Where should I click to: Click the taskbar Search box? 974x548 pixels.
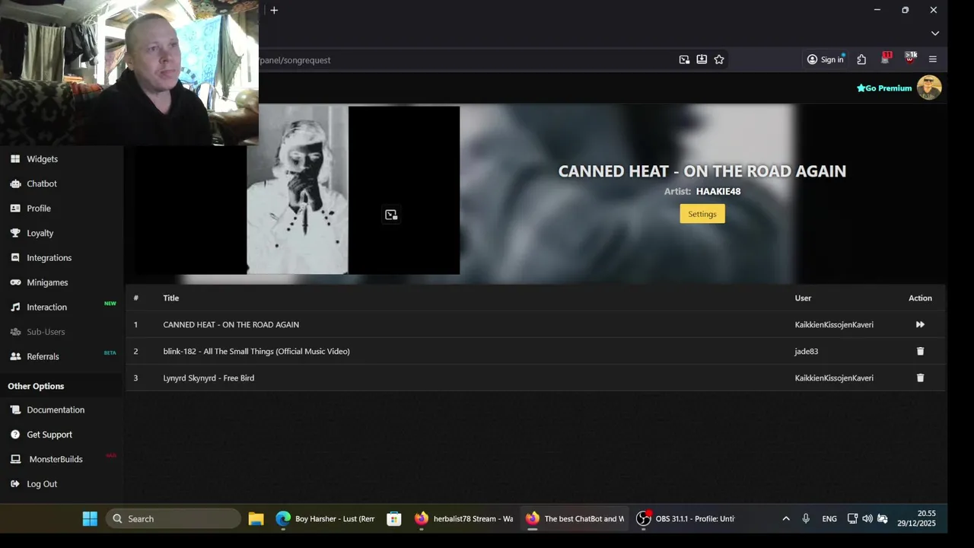tap(173, 518)
